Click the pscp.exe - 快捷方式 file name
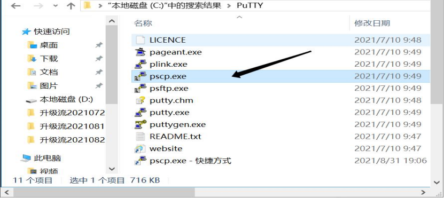Viewport: 444px width, 198px height. point(190,161)
